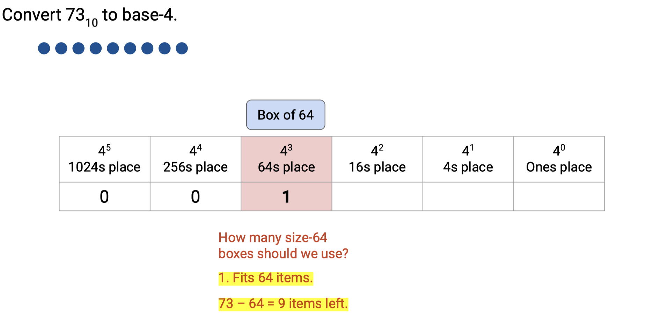Click the "Box of 64" label
This screenshot has height=328, width=660.
285,115
